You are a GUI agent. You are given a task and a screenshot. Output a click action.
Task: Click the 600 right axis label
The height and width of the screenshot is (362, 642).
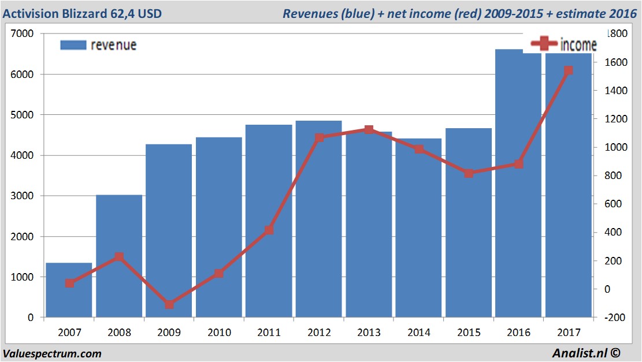tap(613, 204)
